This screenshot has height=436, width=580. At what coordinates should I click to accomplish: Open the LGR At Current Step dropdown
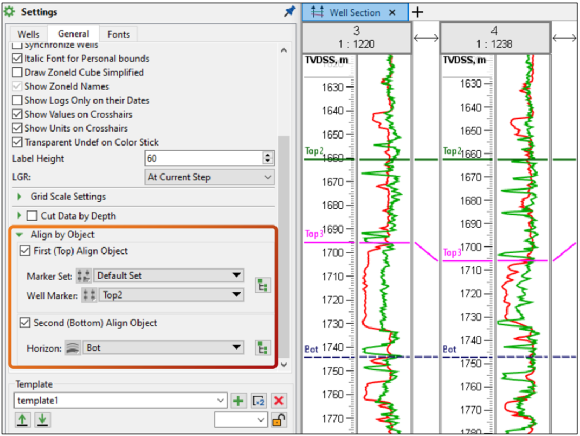(x=209, y=177)
